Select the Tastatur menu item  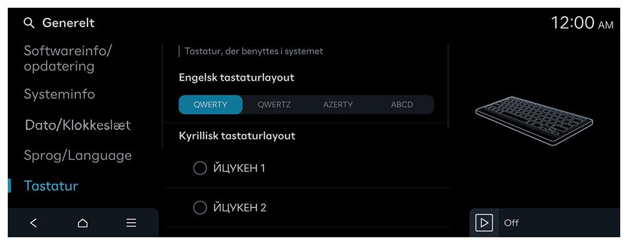(x=51, y=186)
